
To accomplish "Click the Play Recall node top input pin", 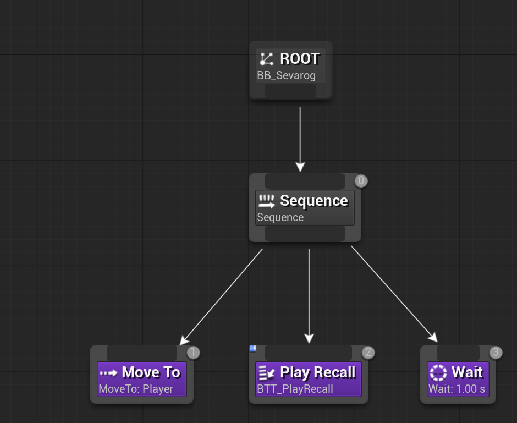I will [309, 353].
